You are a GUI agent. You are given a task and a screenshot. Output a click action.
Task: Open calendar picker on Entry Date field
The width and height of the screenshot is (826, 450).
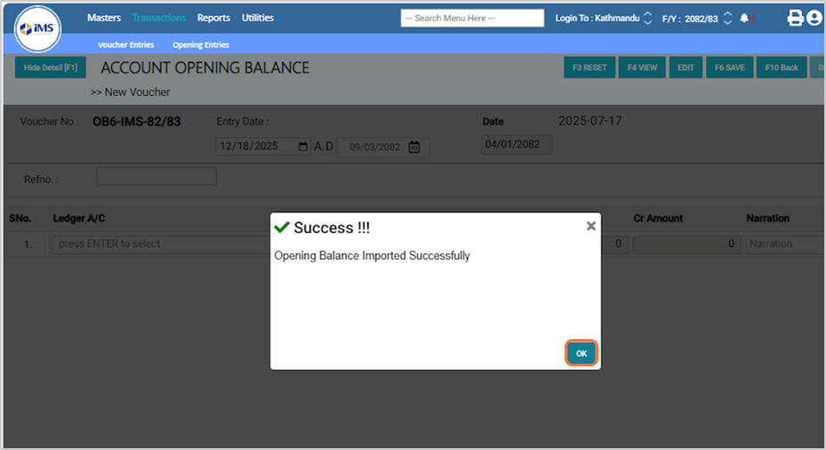[303, 148]
